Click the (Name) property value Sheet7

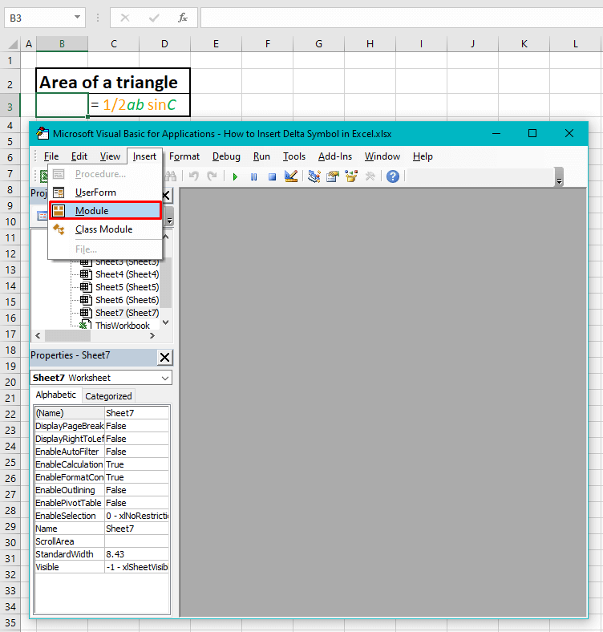[136, 413]
